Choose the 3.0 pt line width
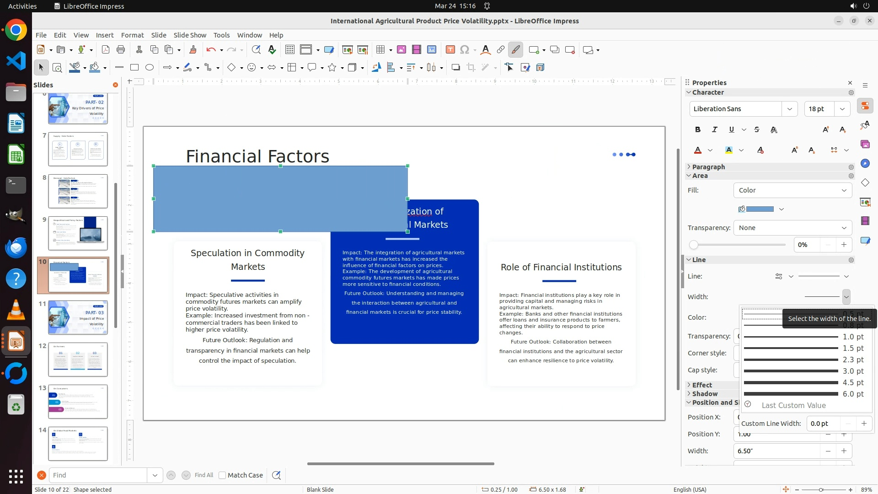The height and width of the screenshot is (494, 878). [x=804, y=371]
